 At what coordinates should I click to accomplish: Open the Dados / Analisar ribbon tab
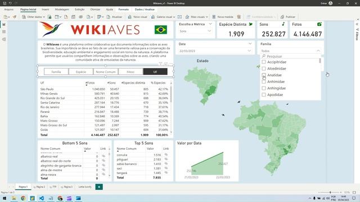pyautogui.click(x=145, y=10)
